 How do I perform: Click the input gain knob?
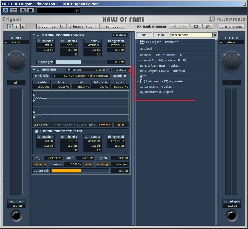point(16,216)
